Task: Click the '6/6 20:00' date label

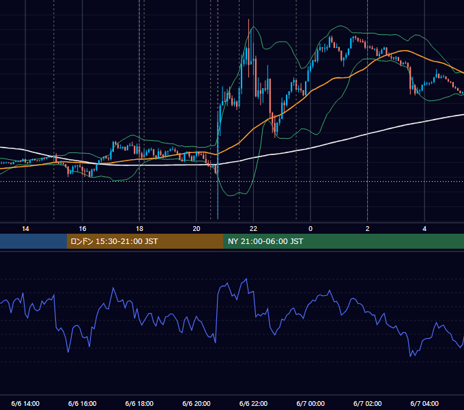Action: pos(197,403)
